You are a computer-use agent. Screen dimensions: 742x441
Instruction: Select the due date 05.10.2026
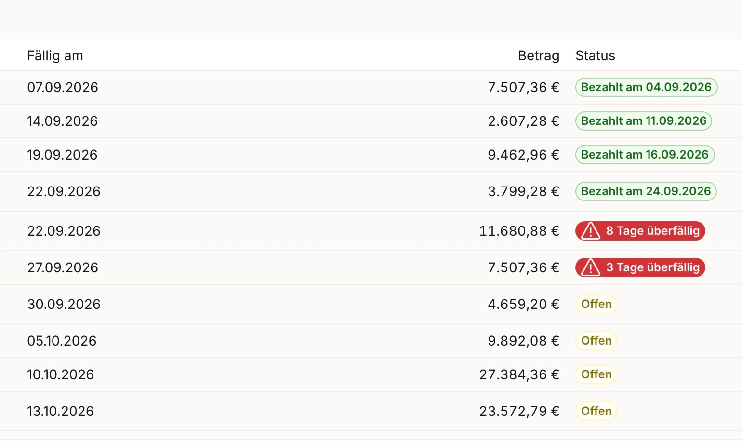click(x=62, y=341)
